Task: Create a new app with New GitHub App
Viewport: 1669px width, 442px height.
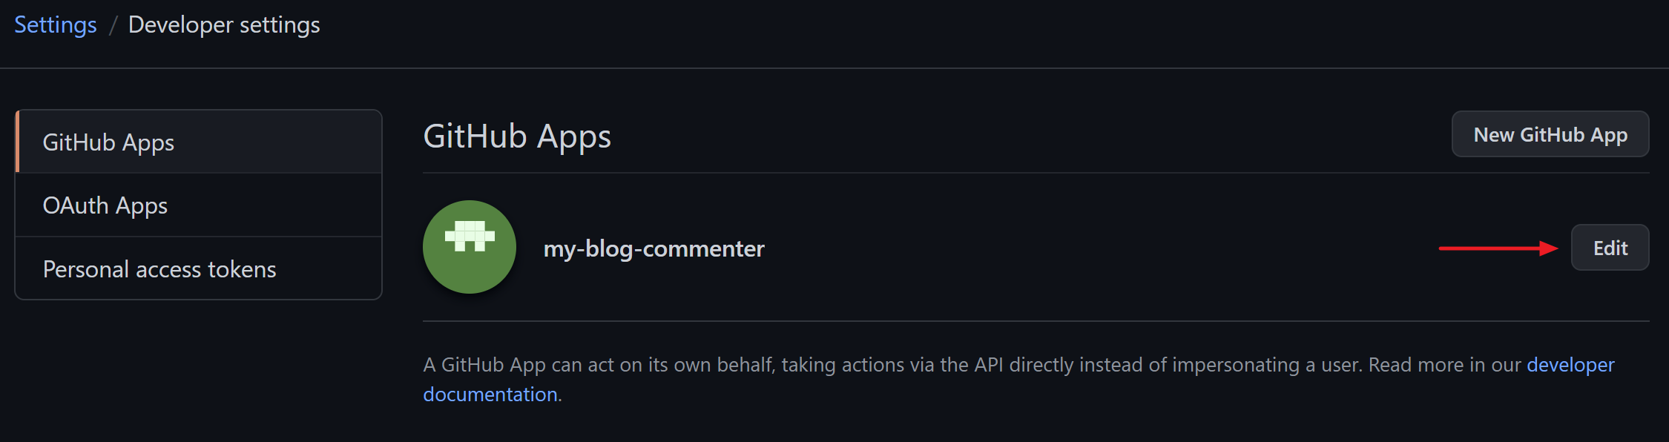Action: (1550, 134)
